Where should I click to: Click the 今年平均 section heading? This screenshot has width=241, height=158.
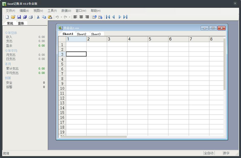(11, 51)
